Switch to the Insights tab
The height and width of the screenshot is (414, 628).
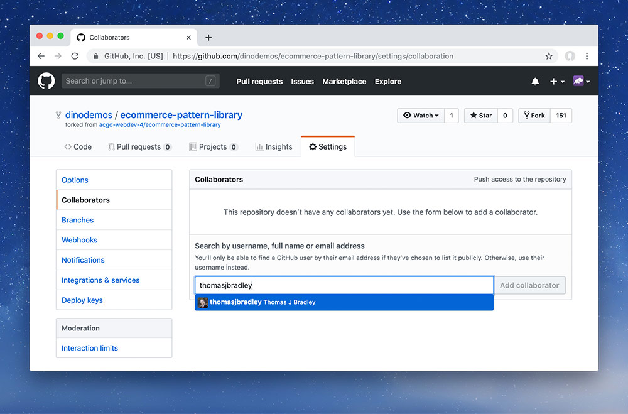tap(274, 146)
